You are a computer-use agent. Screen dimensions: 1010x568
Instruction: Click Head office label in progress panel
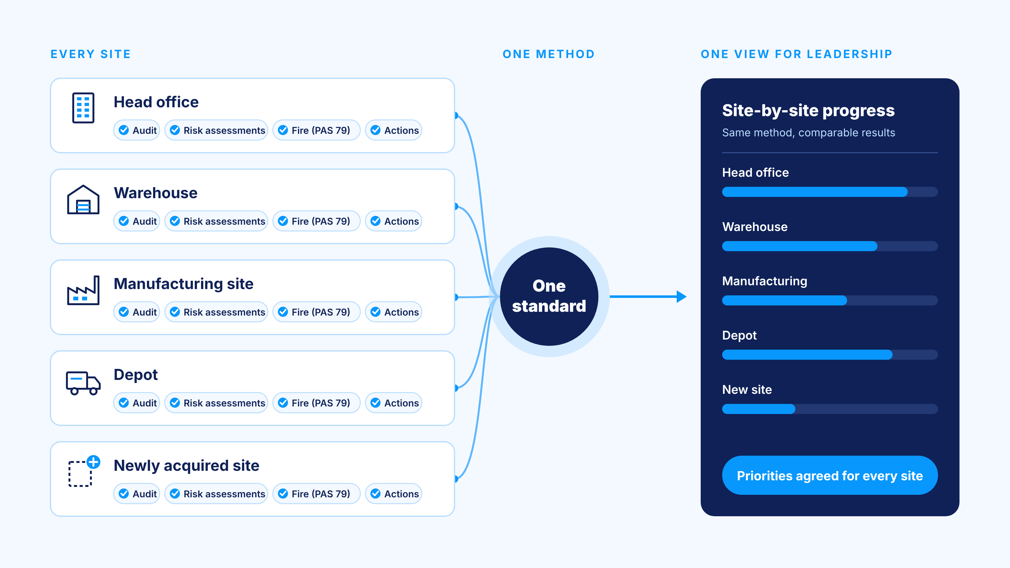point(756,173)
